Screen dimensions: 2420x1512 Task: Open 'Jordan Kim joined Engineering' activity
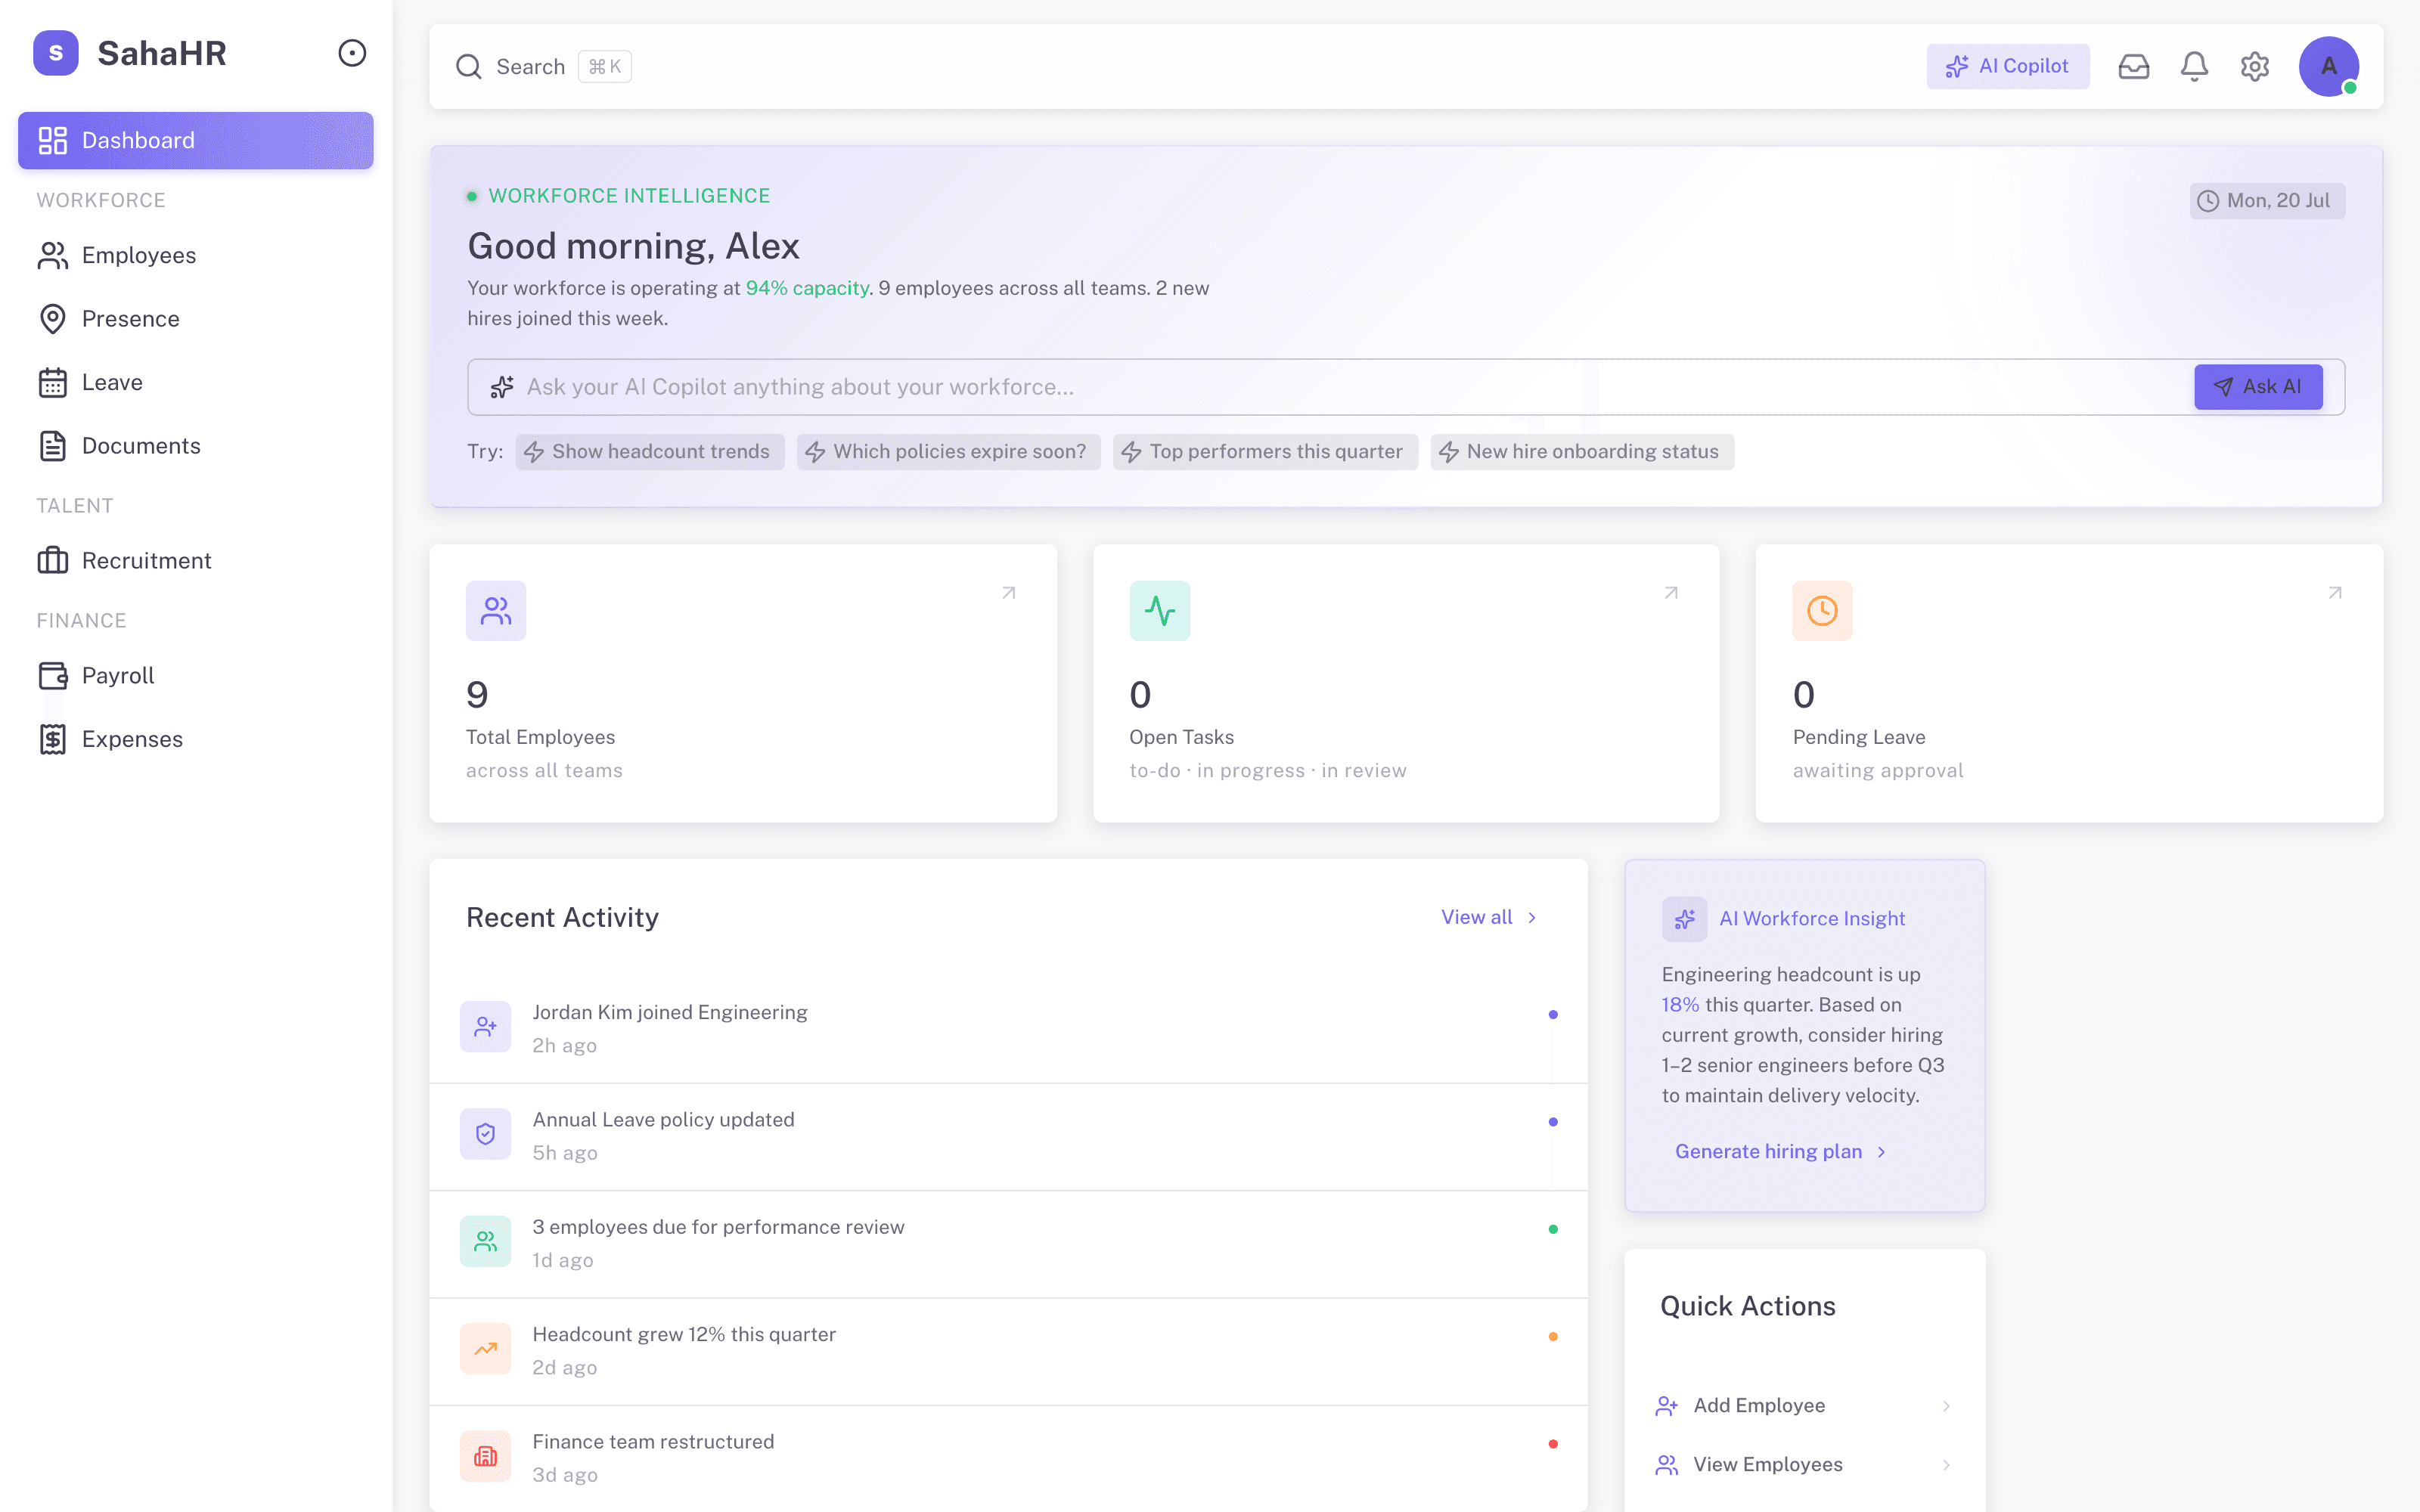(1008, 1028)
